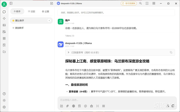180x112 pixels.
Task: Click the message input field
Action: tap(117, 100)
